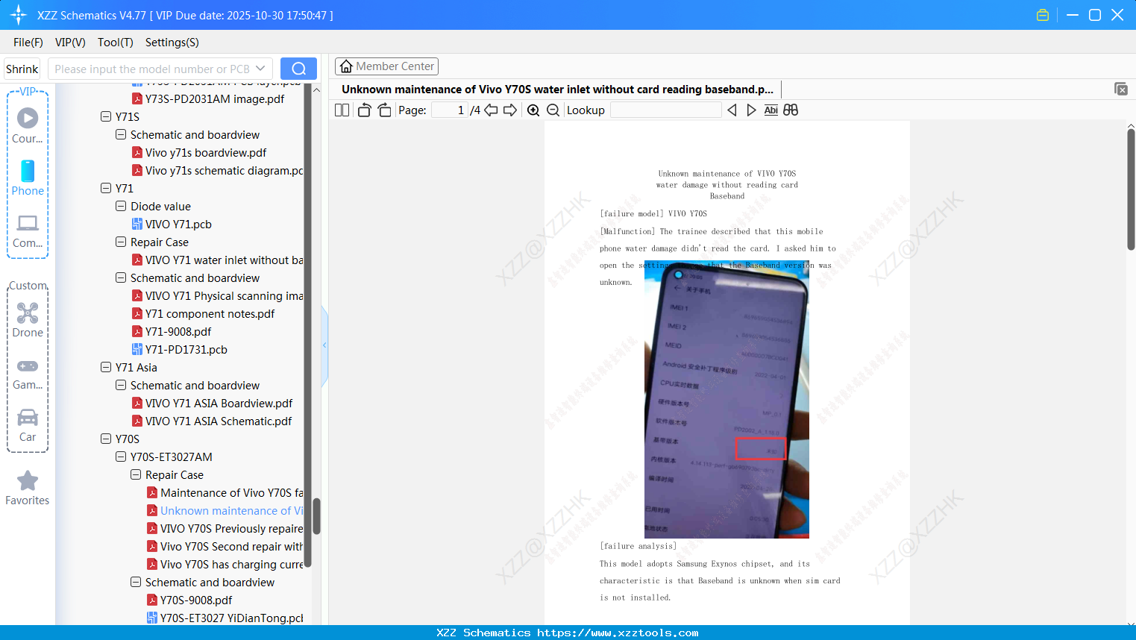Image resolution: width=1136 pixels, height=640 pixels.
Task: Select the Zoom In magnifier tool
Action: [x=533, y=110]
